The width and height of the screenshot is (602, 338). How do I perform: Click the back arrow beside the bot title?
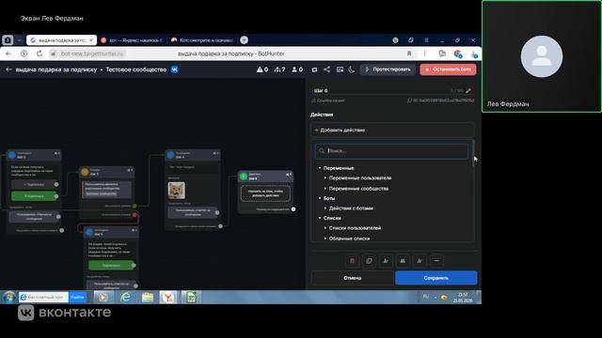(x=8, y=69)
